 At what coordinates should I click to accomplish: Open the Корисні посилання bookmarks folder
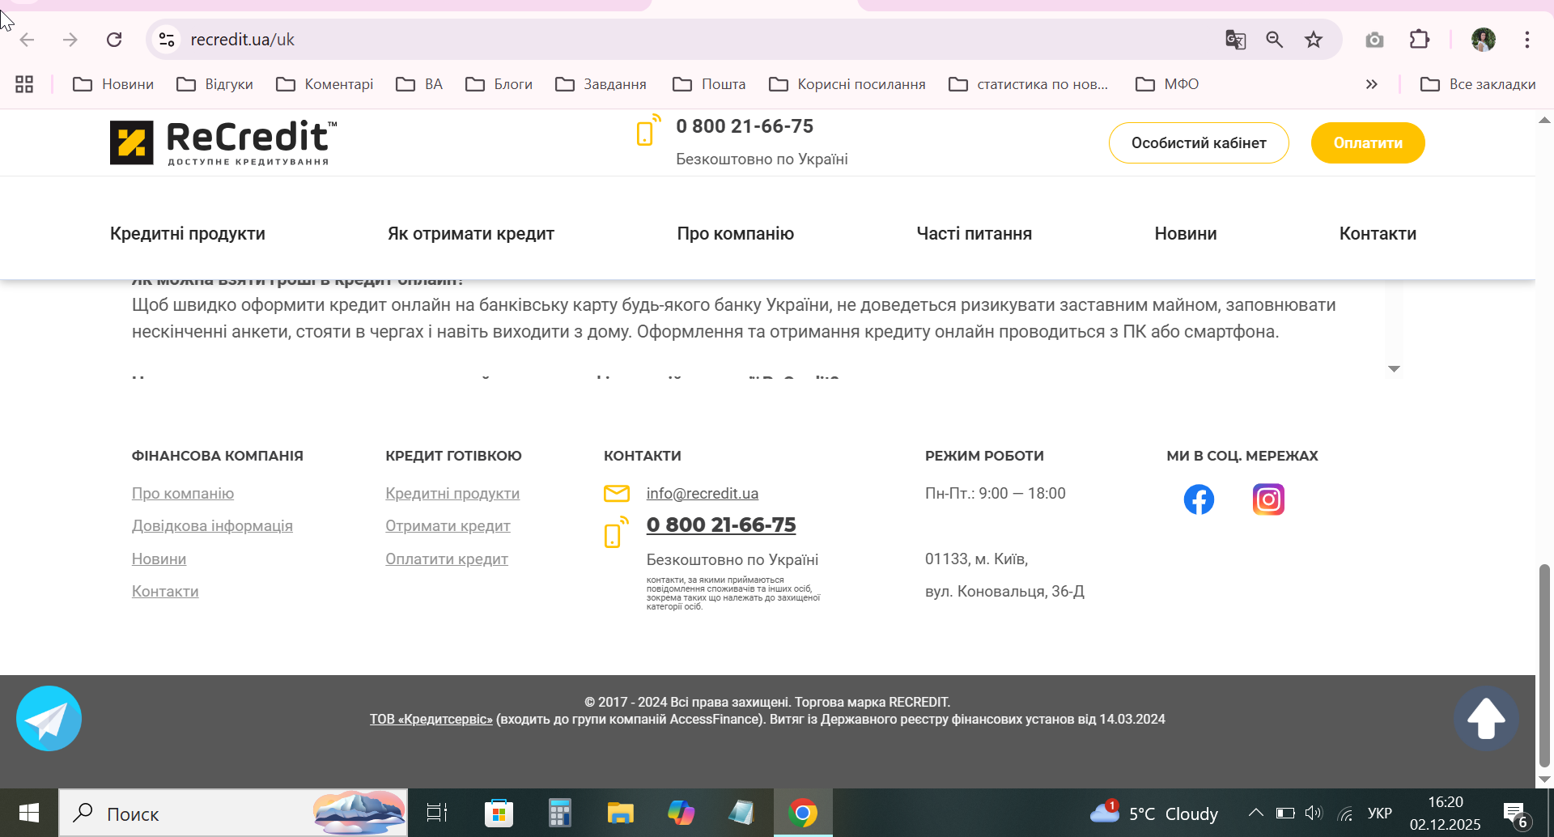847,84
